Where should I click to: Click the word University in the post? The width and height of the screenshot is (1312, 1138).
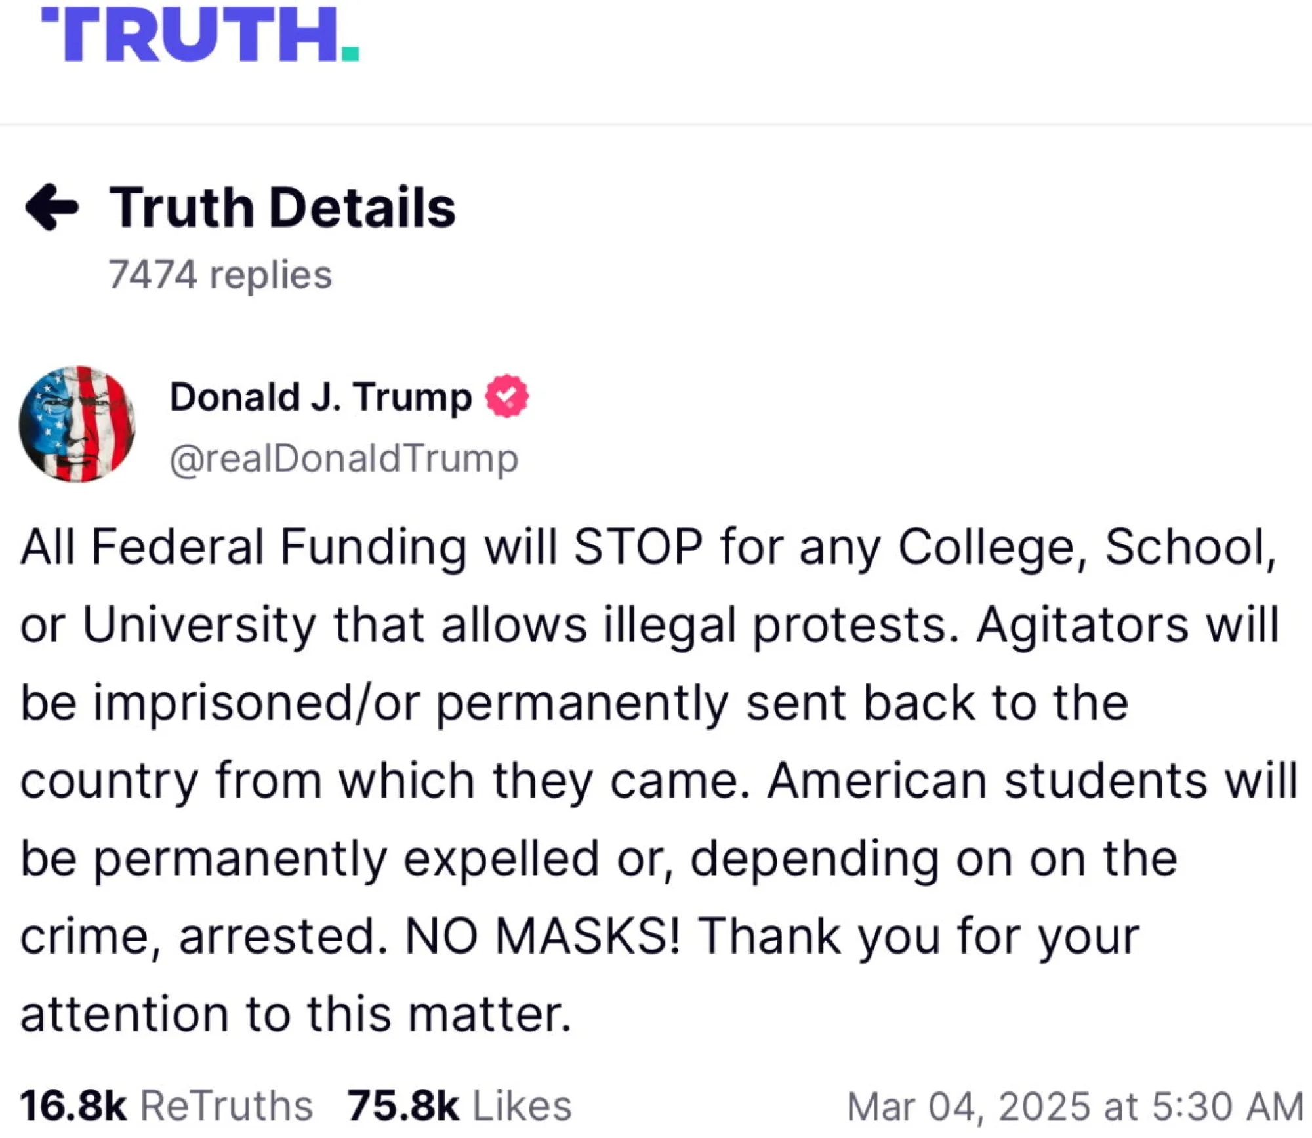click(199, 626)
